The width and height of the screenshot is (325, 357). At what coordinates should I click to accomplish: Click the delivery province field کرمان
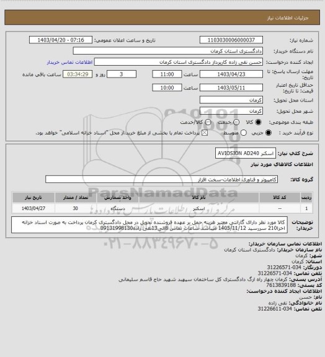pyautogui.click(x=231, y=100)
